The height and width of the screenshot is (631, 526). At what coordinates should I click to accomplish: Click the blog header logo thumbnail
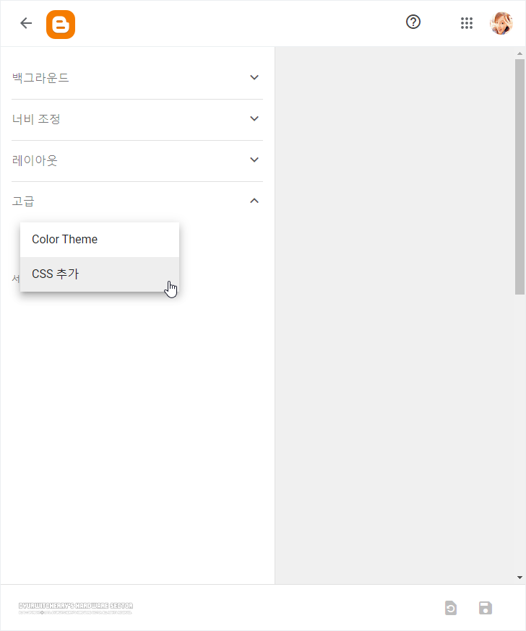[75, 607]
